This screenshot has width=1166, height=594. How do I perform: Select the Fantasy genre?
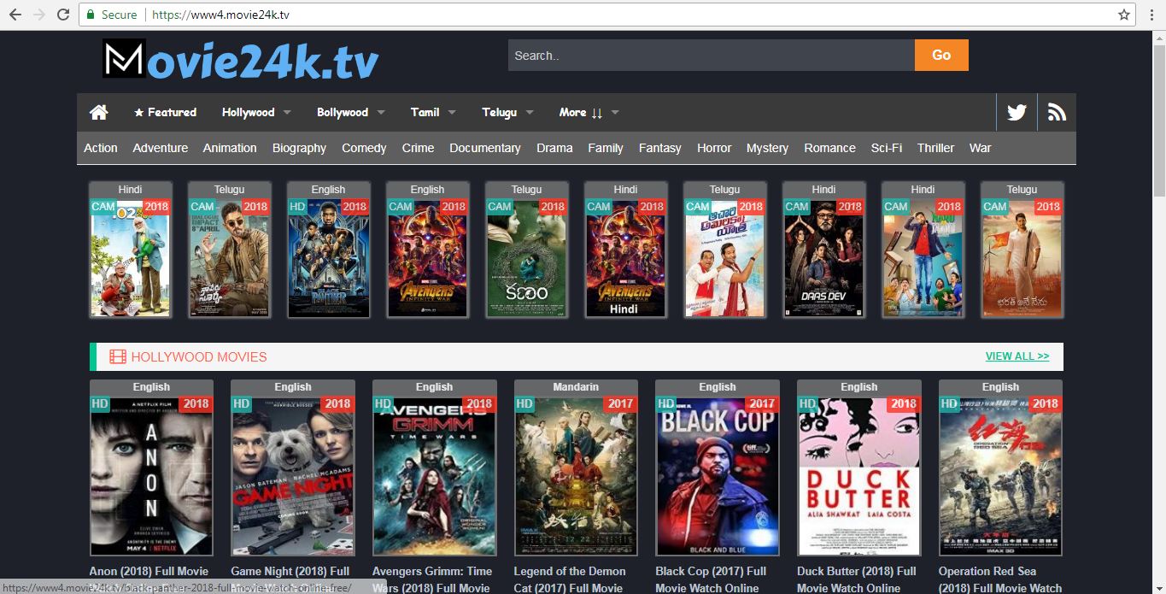(660, 148)
